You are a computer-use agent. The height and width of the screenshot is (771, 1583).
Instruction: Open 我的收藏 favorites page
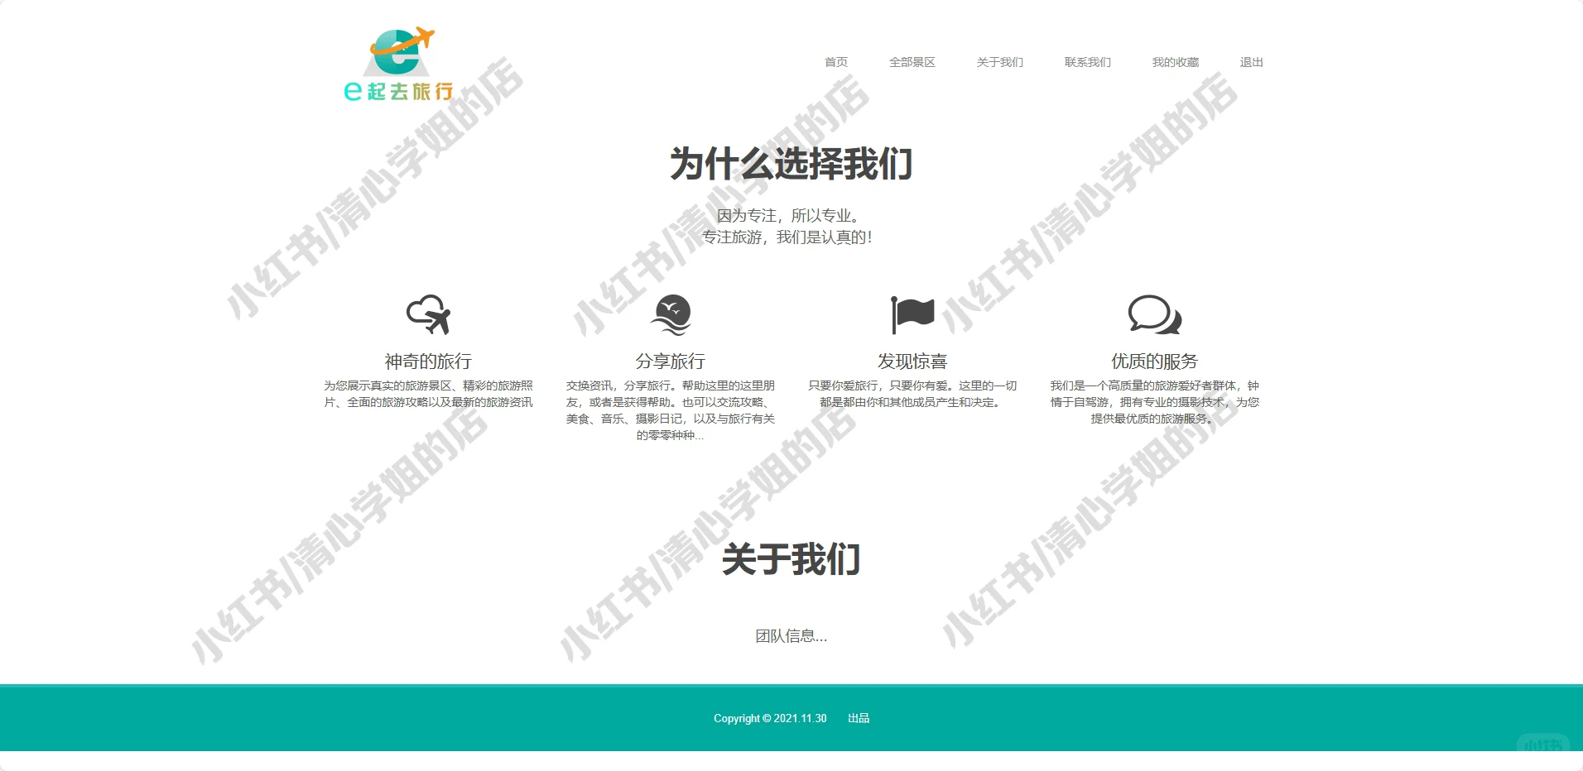[x=1176, y=61]
